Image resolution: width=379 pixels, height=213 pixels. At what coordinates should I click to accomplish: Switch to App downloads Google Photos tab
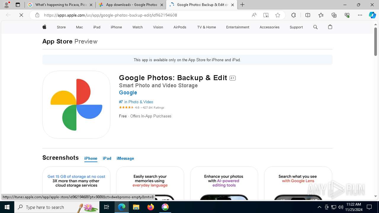(x=131, y=5)
